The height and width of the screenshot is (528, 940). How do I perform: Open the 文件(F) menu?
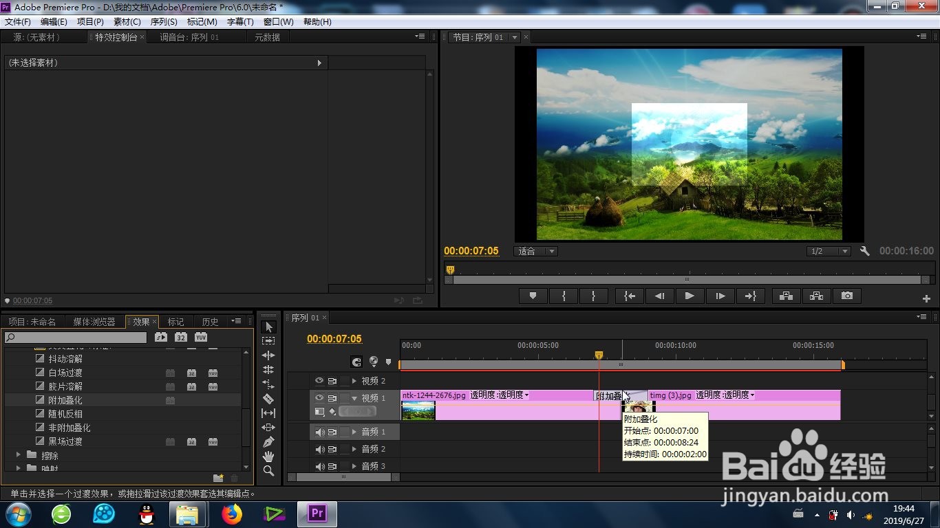tap(18, 22)
